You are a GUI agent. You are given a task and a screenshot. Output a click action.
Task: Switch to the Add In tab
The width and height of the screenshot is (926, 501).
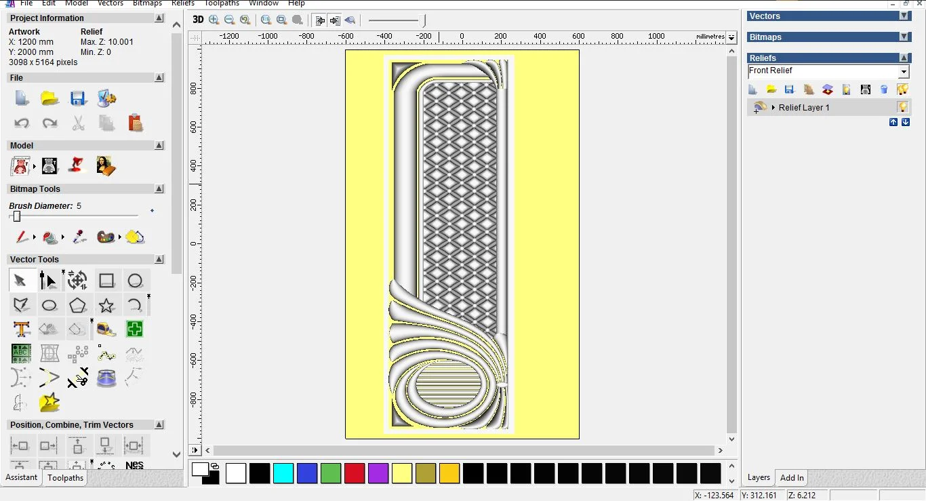pos(792,477)
